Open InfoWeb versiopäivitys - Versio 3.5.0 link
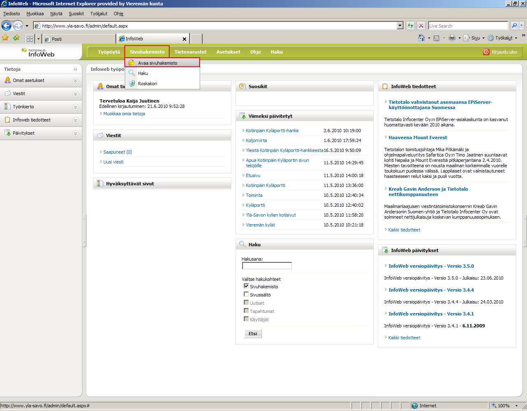The width and height of the screenshot is (527, 411). [x=431, y=266]
